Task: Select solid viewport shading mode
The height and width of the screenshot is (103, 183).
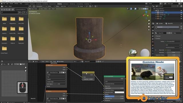Action: (144, 9)
